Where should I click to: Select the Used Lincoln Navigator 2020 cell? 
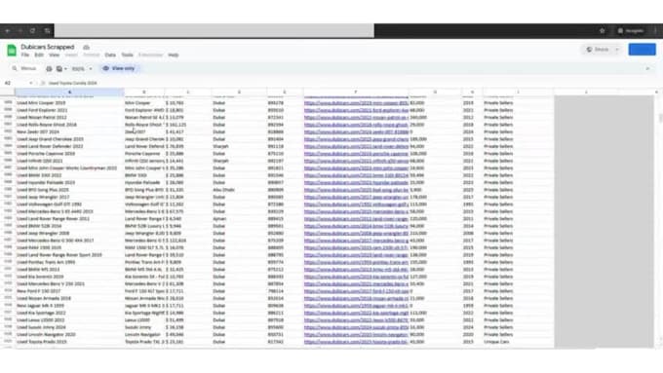pos(69,335)
